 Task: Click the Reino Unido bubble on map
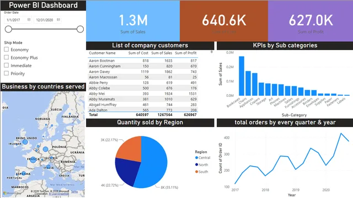point(25,142)
